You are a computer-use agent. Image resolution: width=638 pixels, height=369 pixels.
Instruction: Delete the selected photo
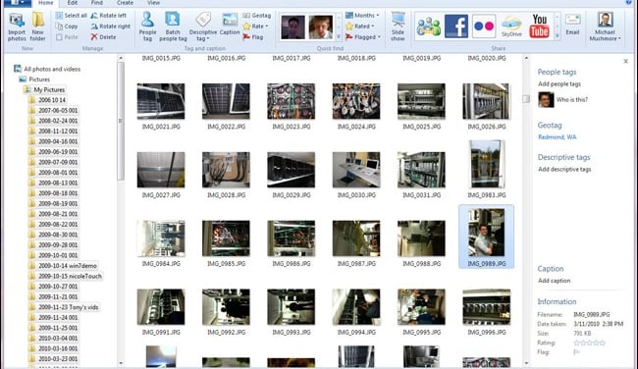[103, 36]
